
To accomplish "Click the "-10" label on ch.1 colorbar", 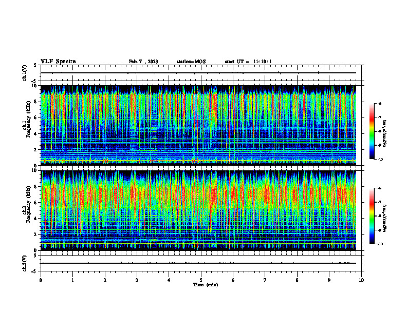I will (x=380, y=160).
